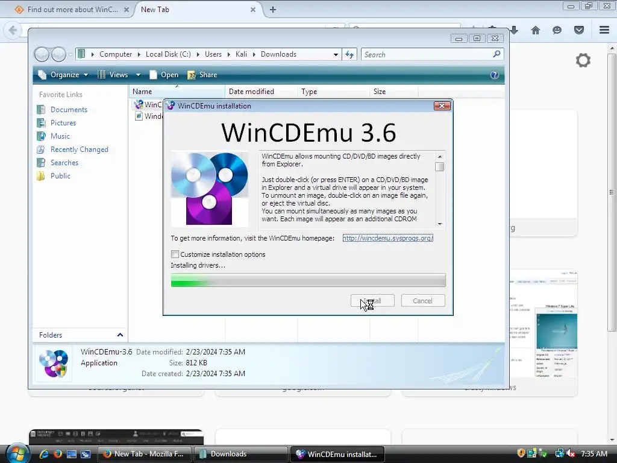Click Switch between windows quick launch icon
The image size is (617, 463).
(x=86, y=453)
